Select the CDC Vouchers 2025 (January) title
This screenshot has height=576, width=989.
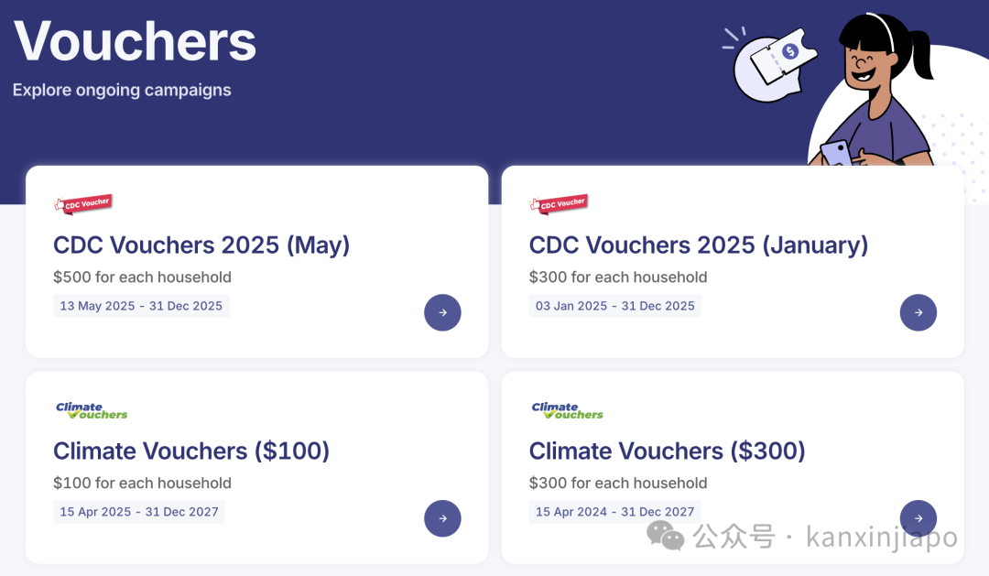tap(698, 245)
